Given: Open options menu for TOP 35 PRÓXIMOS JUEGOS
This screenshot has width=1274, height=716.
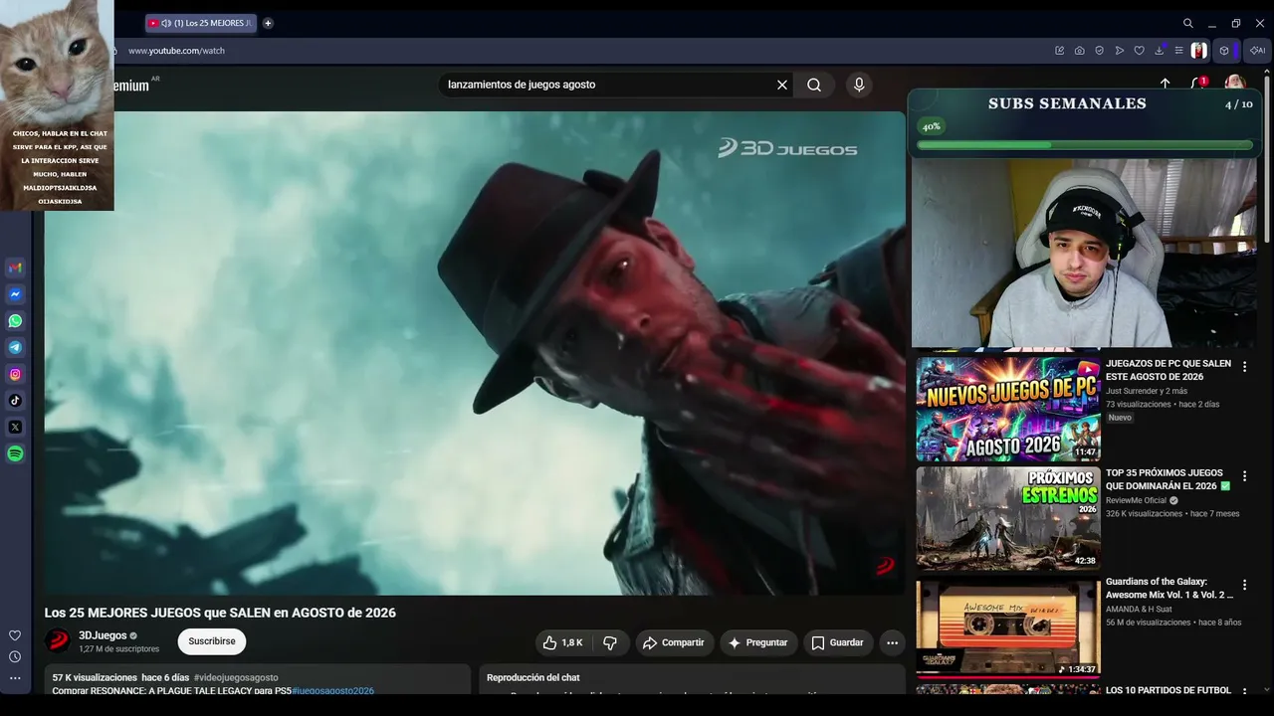Looking at the screenshot, I should pos(1244,476).
